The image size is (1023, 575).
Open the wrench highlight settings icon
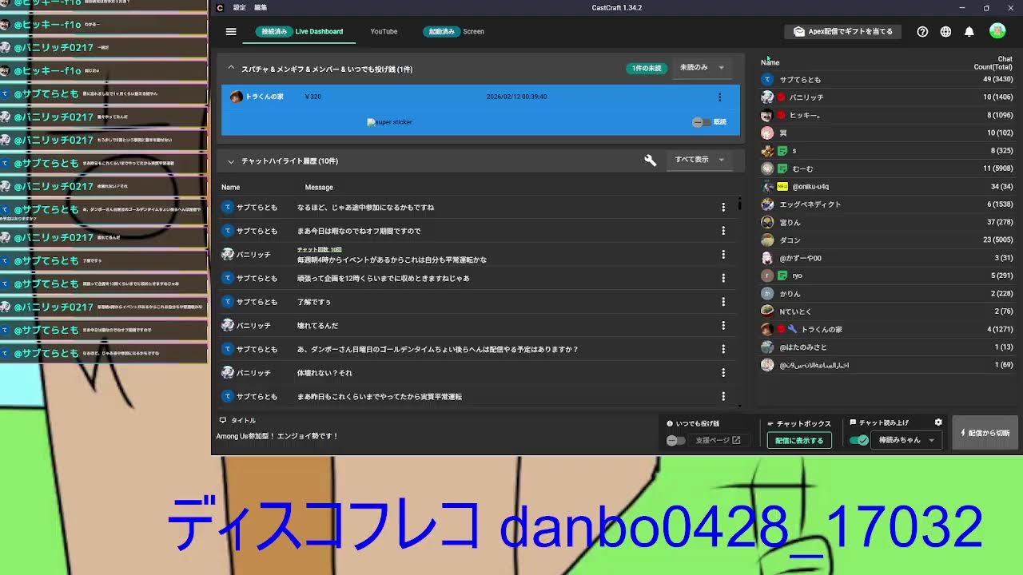coord(651,161)
